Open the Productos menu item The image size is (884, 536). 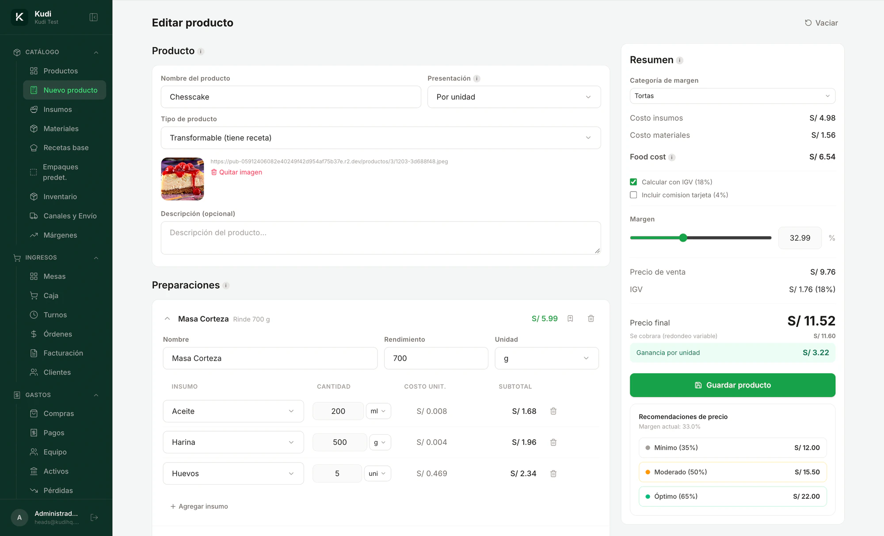tap(65, 71)
